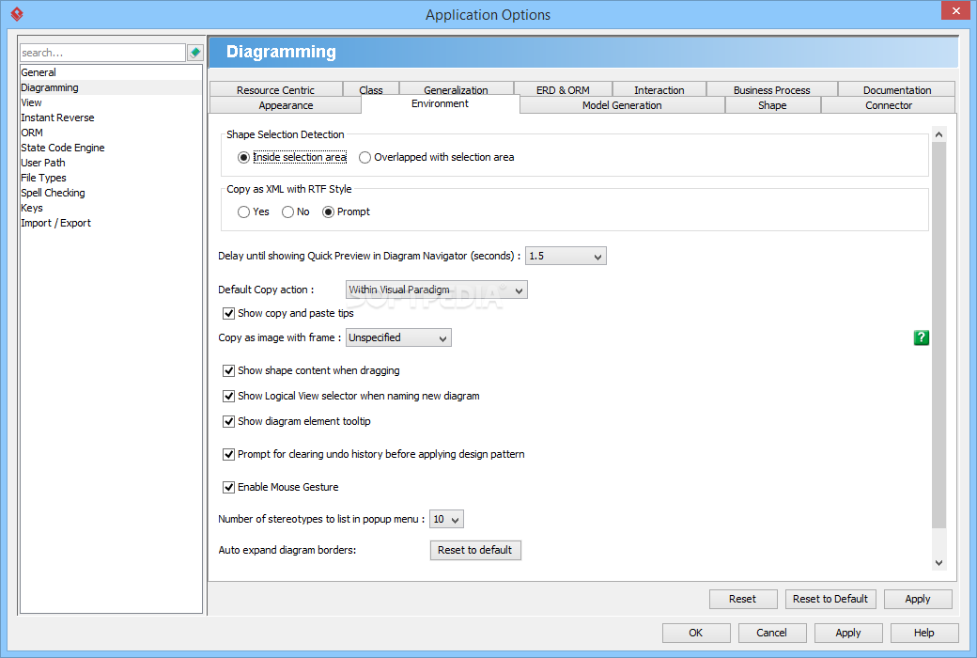Disable Show diagram element tooltip
The height and width of the screenshot is (658, 977).
228,422
